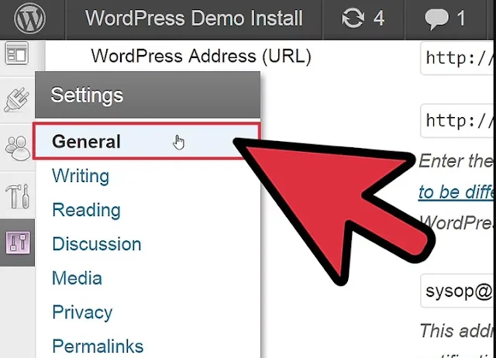Screen dimensions: 496x358
Task: Open the Appearance sidebar icon
Action: click(17, 53)
